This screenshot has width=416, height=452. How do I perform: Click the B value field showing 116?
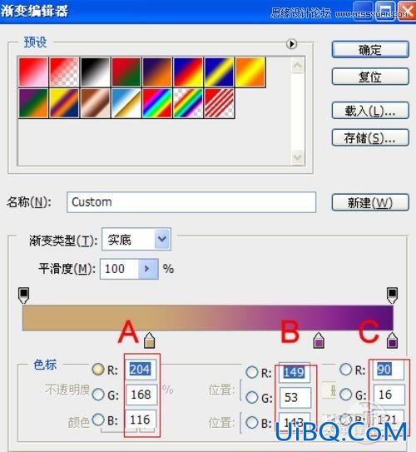coord(141,420)
